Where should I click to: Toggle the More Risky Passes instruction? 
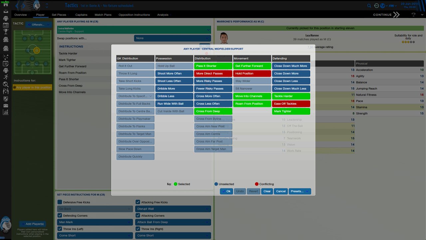tap(213, 81)
